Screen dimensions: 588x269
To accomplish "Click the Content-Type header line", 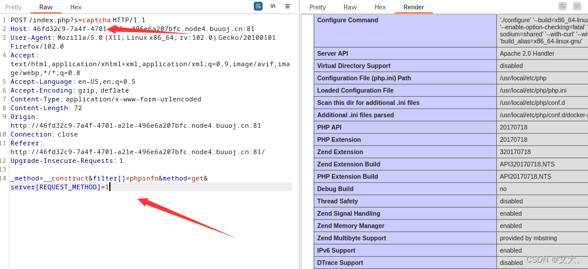I will coord(106,99).
